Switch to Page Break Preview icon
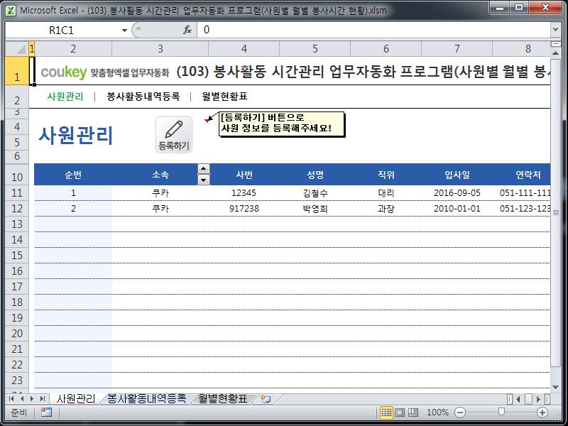This screenshot has height=426, width=568. point(413,413)
